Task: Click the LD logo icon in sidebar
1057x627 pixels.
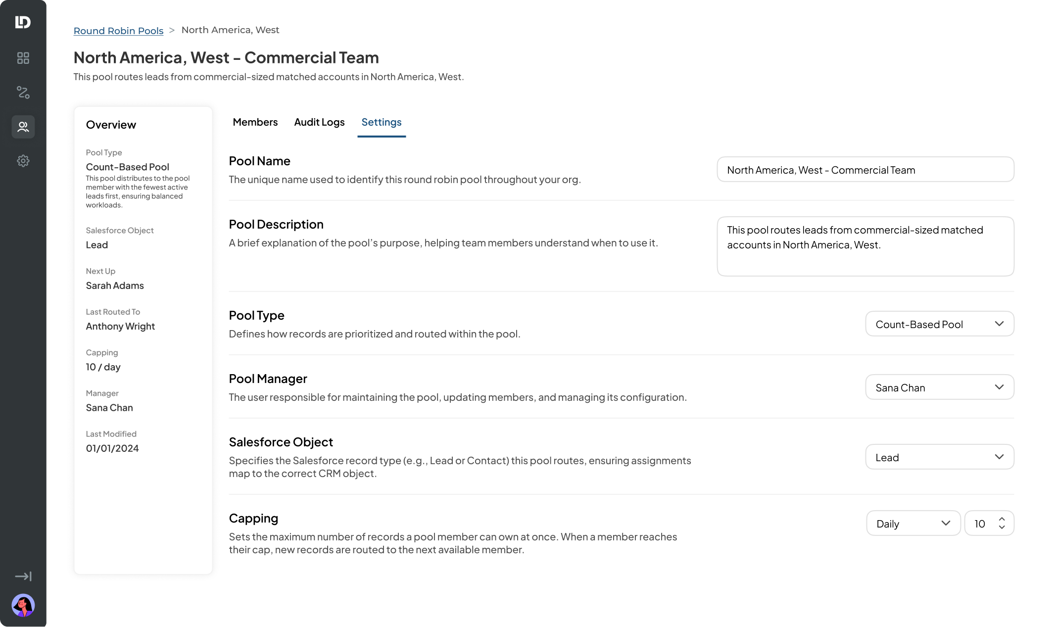Action: [x=23, y=22]
